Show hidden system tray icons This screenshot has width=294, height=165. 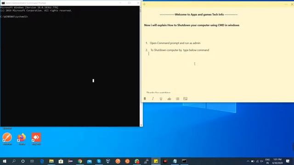248,161
